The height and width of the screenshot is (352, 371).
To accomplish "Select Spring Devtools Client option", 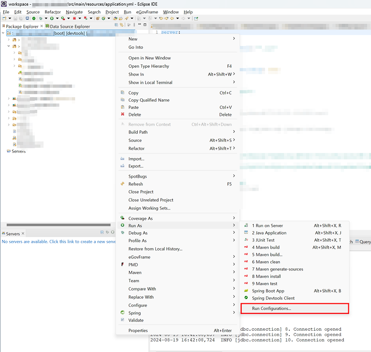I will click(x=294, y=298).
